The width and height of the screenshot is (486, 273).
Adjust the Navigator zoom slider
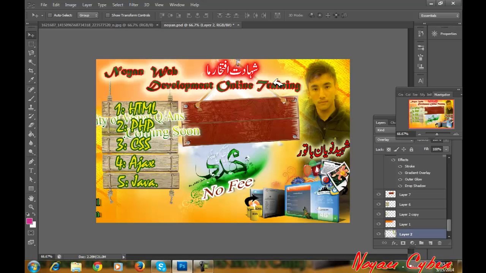437,134
